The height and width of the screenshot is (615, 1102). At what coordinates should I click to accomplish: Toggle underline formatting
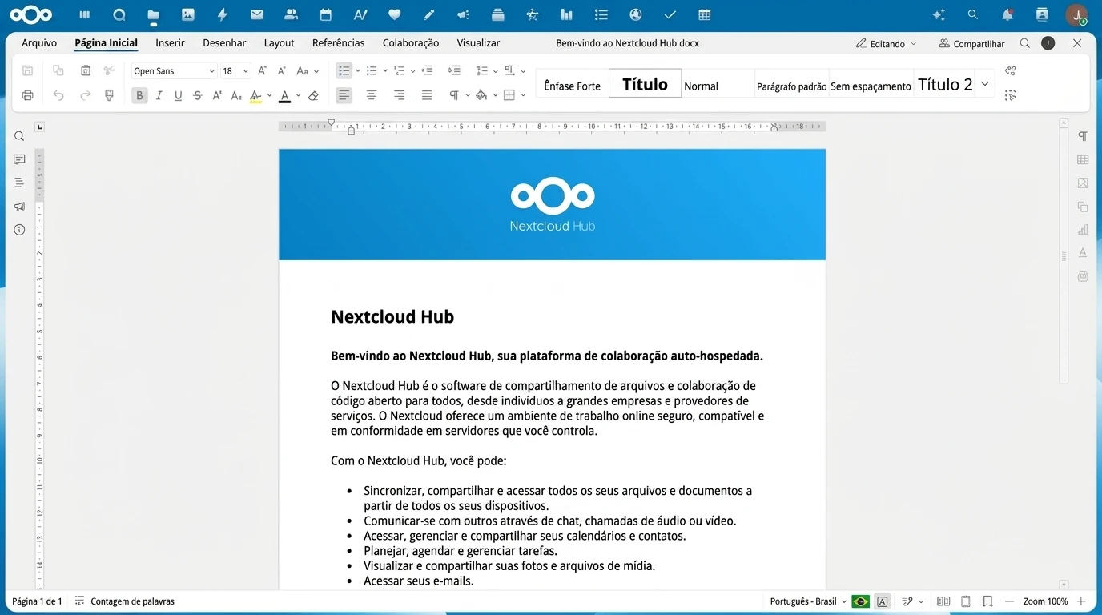coord(178,95)
